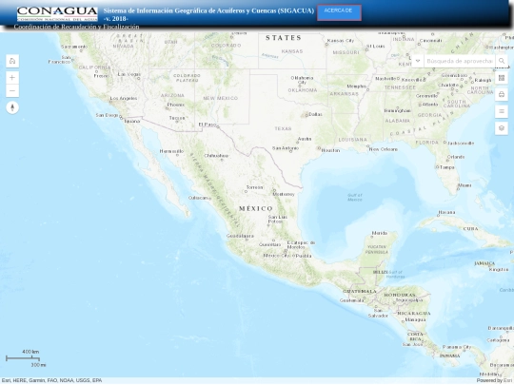Open the ACERCA DE button
This screenshot has height=385, width=514.
[x=339, y=12]
